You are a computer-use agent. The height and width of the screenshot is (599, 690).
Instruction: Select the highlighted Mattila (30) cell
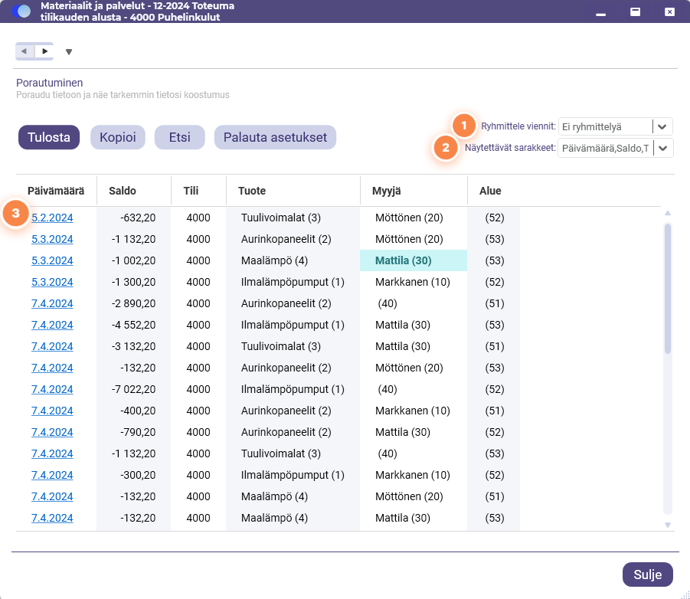point(414,260)
